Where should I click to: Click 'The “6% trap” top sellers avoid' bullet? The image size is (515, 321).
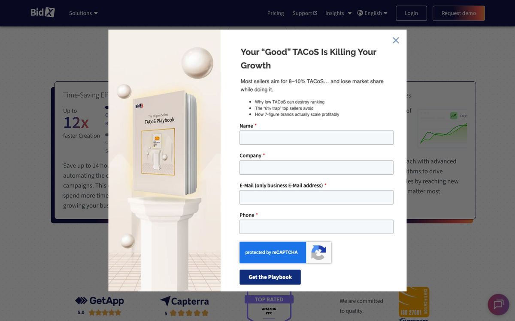[x=284, y=108]
